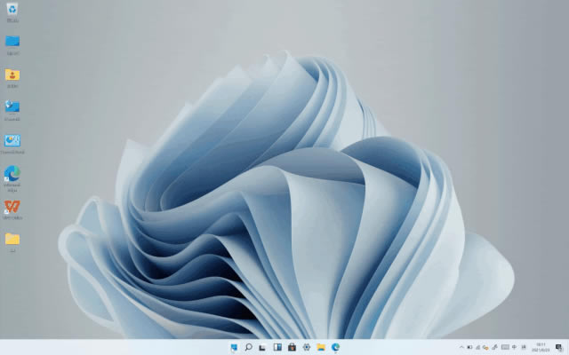Select the Microsoft Edge desktop shortcut
This screenshot has width=569, height=355.
[x=12, y=178]
